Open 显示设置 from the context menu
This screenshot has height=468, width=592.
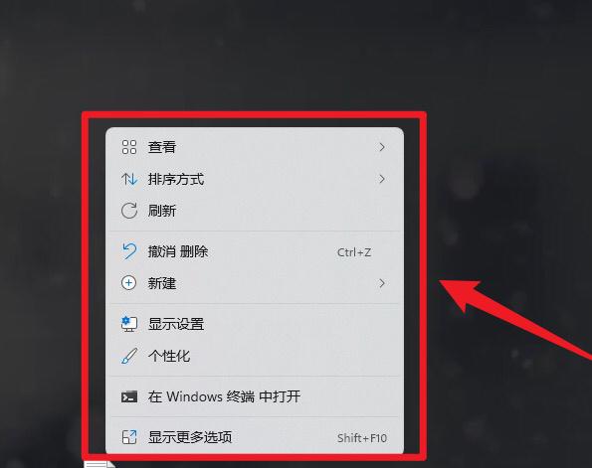[x=176, y=324]
